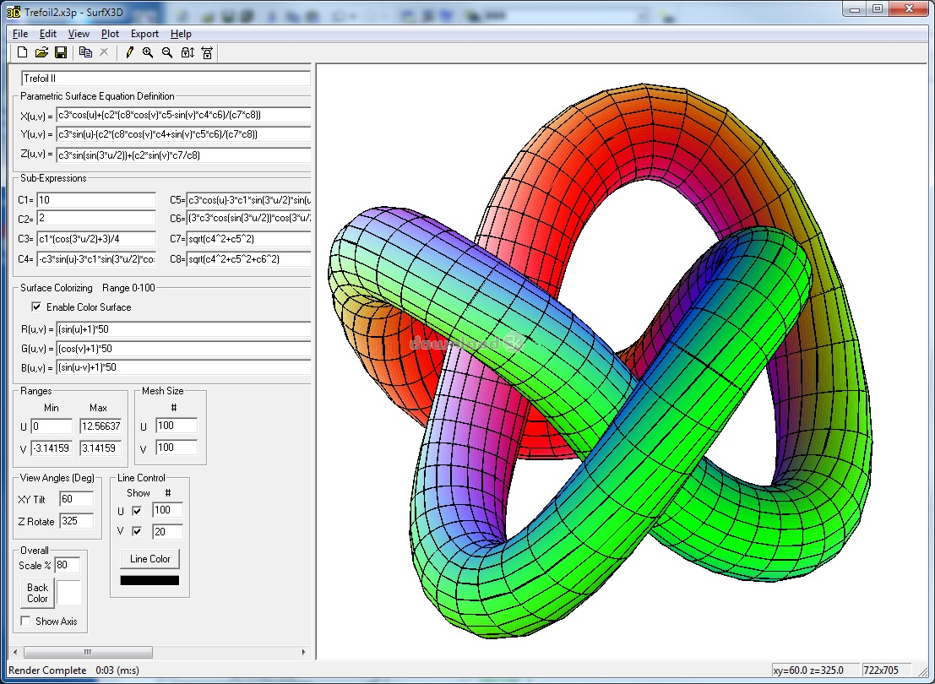This screenshot has height=684, width=935.
Task: Click the Trefoil II name field
Action: point(166,79)
